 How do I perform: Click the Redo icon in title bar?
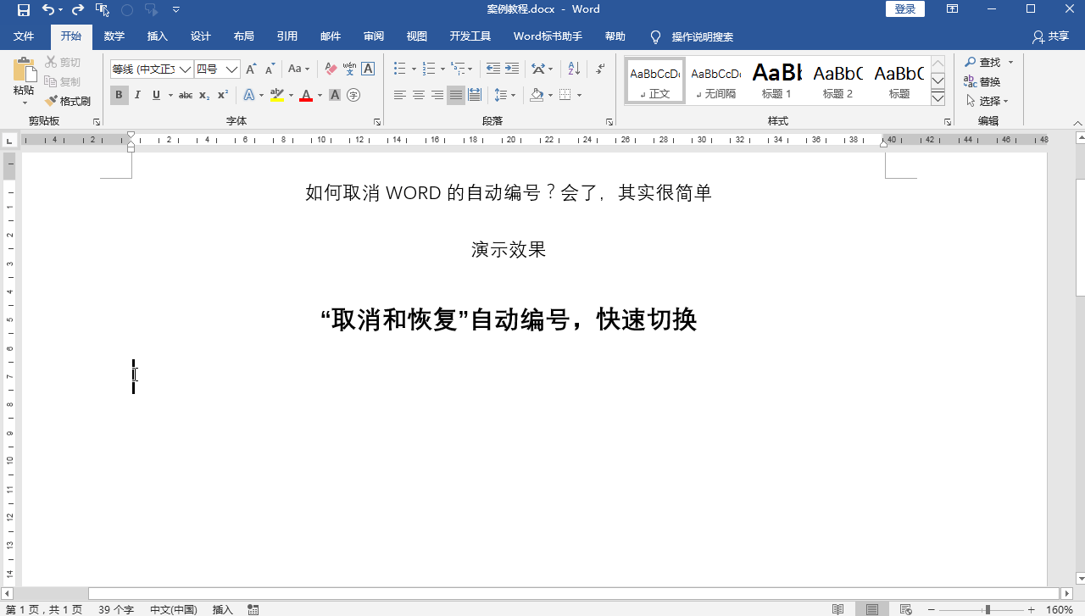click(x=78, y=9)
